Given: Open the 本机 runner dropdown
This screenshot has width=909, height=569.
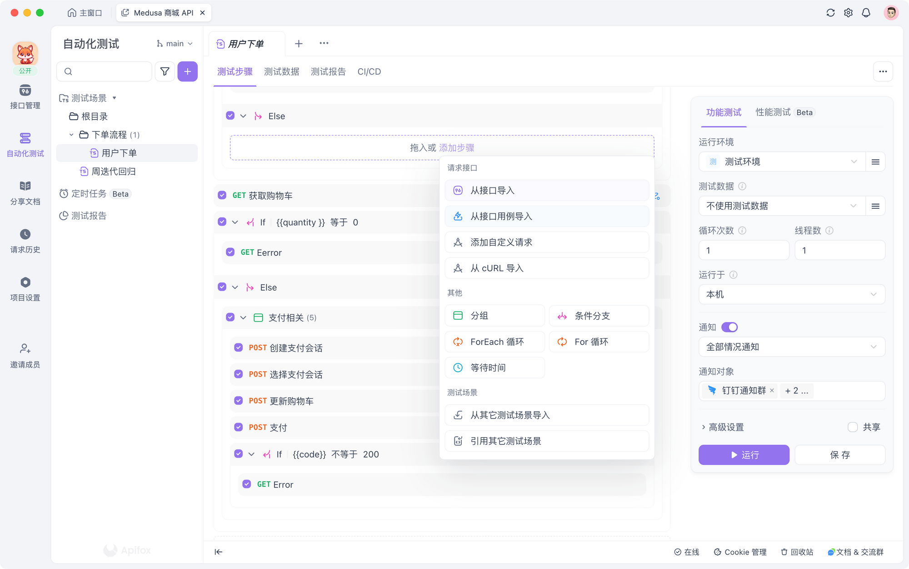Looking at the screenshot, I should pyautogui.click(x=791, y=294).
